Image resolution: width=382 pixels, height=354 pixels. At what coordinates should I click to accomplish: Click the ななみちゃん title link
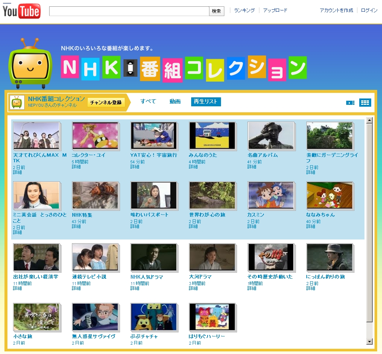click(321, 215)
